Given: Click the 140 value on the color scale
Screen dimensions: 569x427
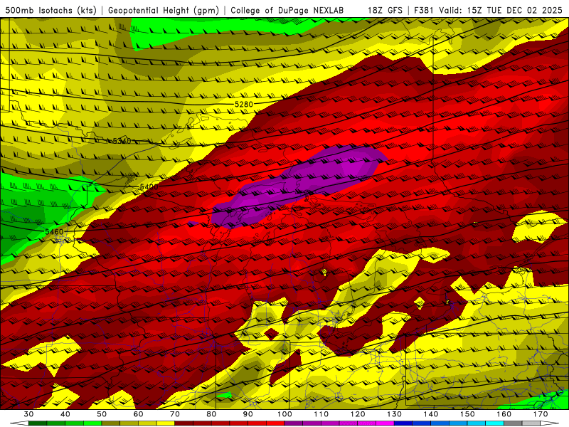Looking at the screenshot, I should click(x=431, y=414).
